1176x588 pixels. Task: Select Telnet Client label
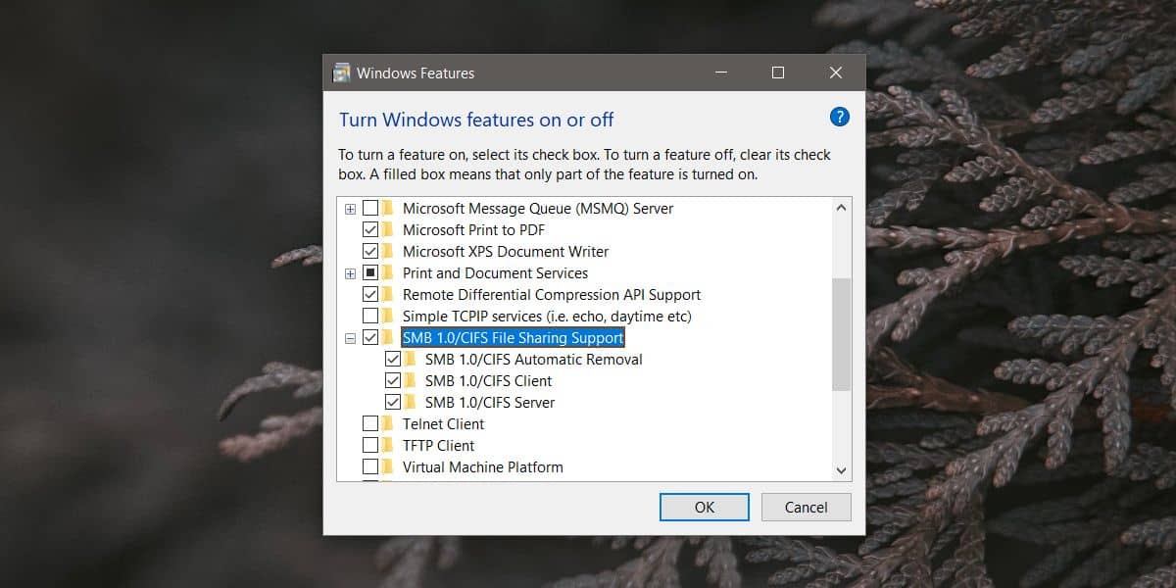tap(443, 423)
